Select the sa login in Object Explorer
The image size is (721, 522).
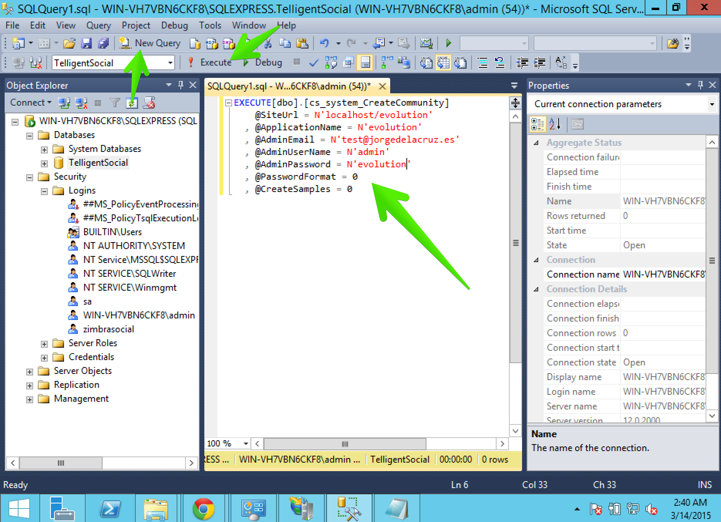click(x=88, y=301)
